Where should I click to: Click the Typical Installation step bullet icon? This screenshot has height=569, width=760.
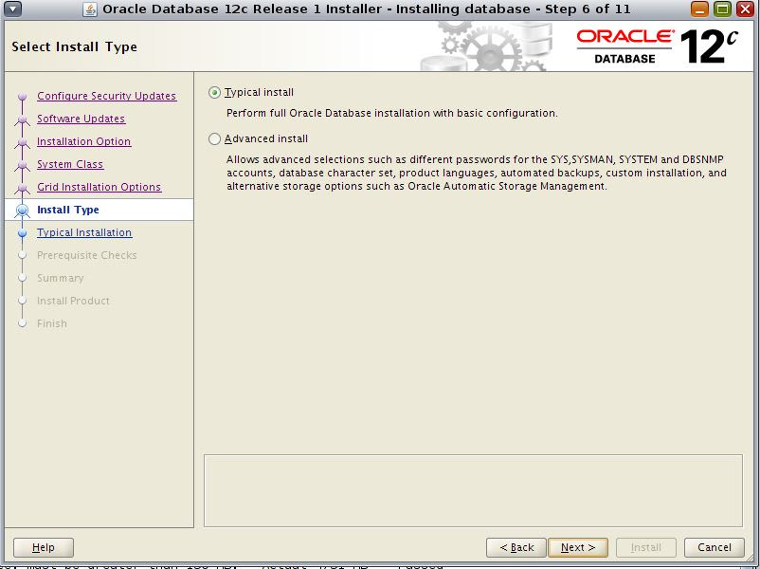click(23, 233)
